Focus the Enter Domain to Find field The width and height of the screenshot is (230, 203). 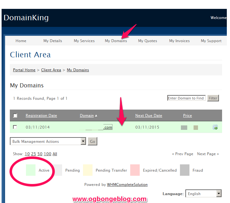(x=186, y=98)
